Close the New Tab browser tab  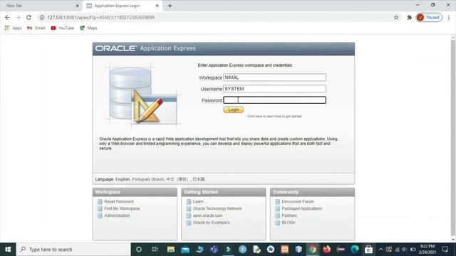(78, 6)
